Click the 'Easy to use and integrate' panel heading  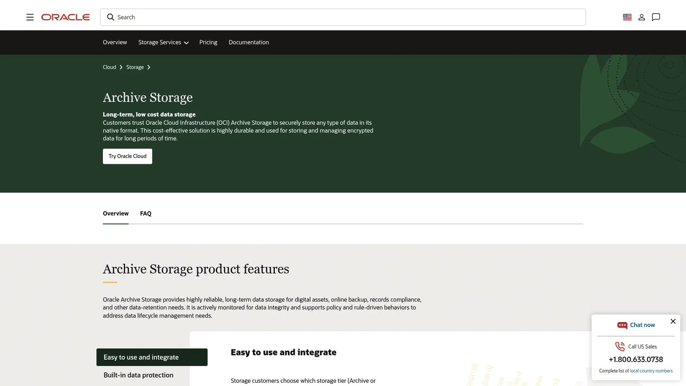[284, 352]
